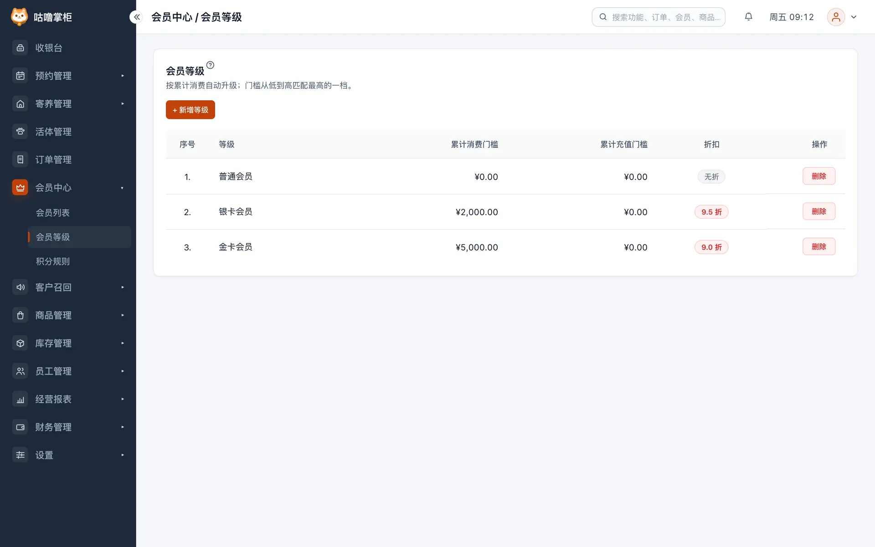Expand 客户召回 submenu arrow
The width and height of the screenshot is (875, 547).
click(x=123, y=287)
